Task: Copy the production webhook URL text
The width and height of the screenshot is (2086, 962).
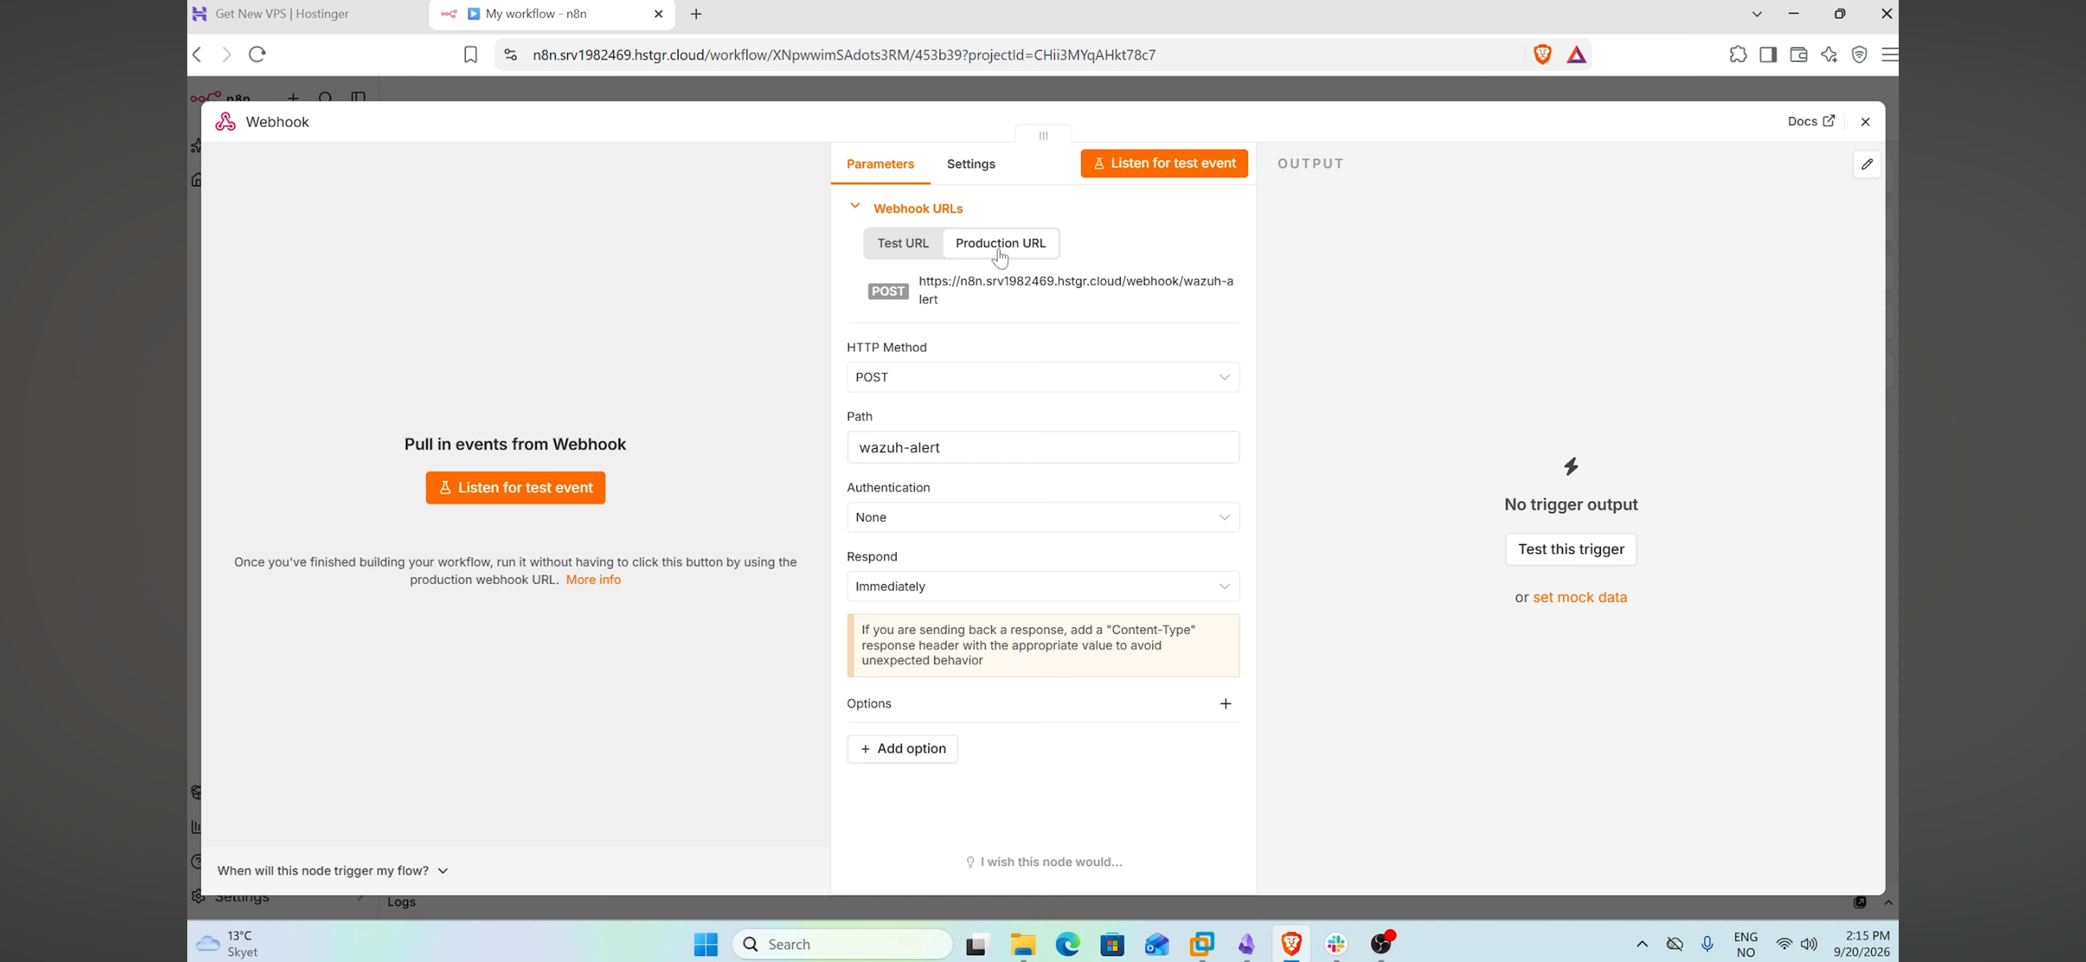Action: coord(1075,290)
